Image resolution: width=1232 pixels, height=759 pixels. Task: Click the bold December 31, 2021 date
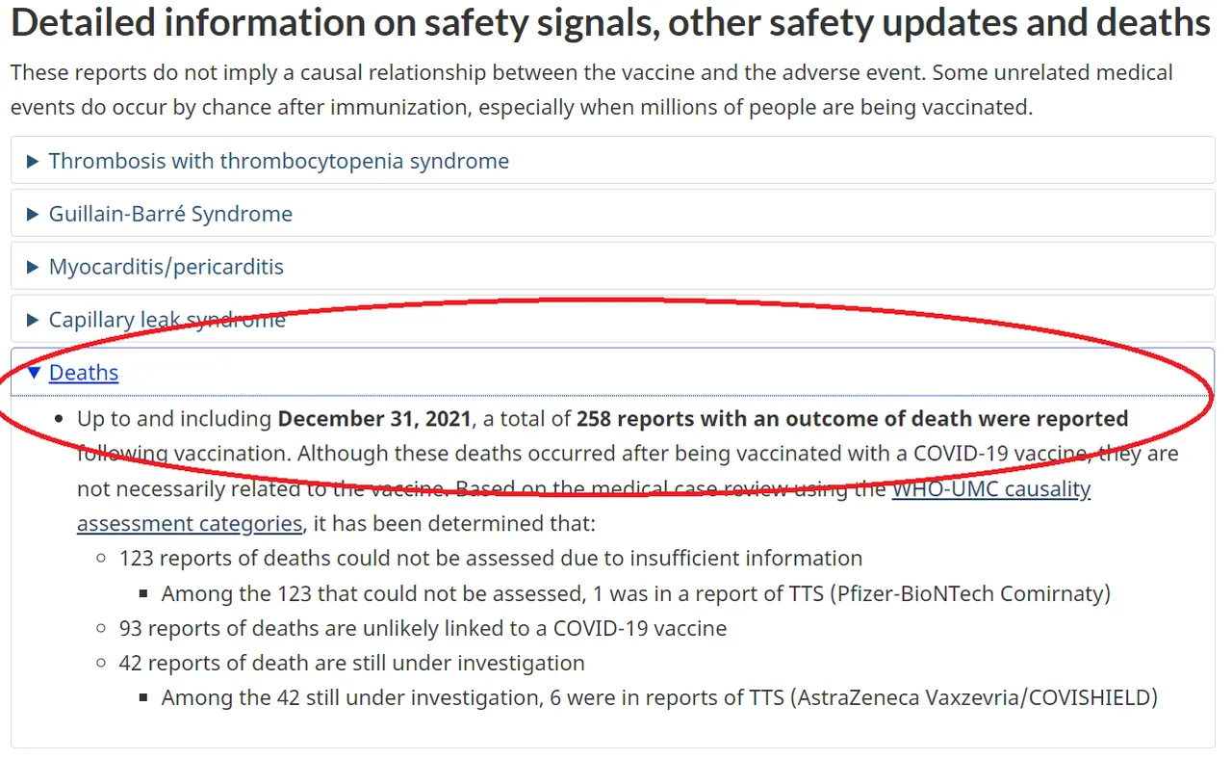tap(374, 419)
